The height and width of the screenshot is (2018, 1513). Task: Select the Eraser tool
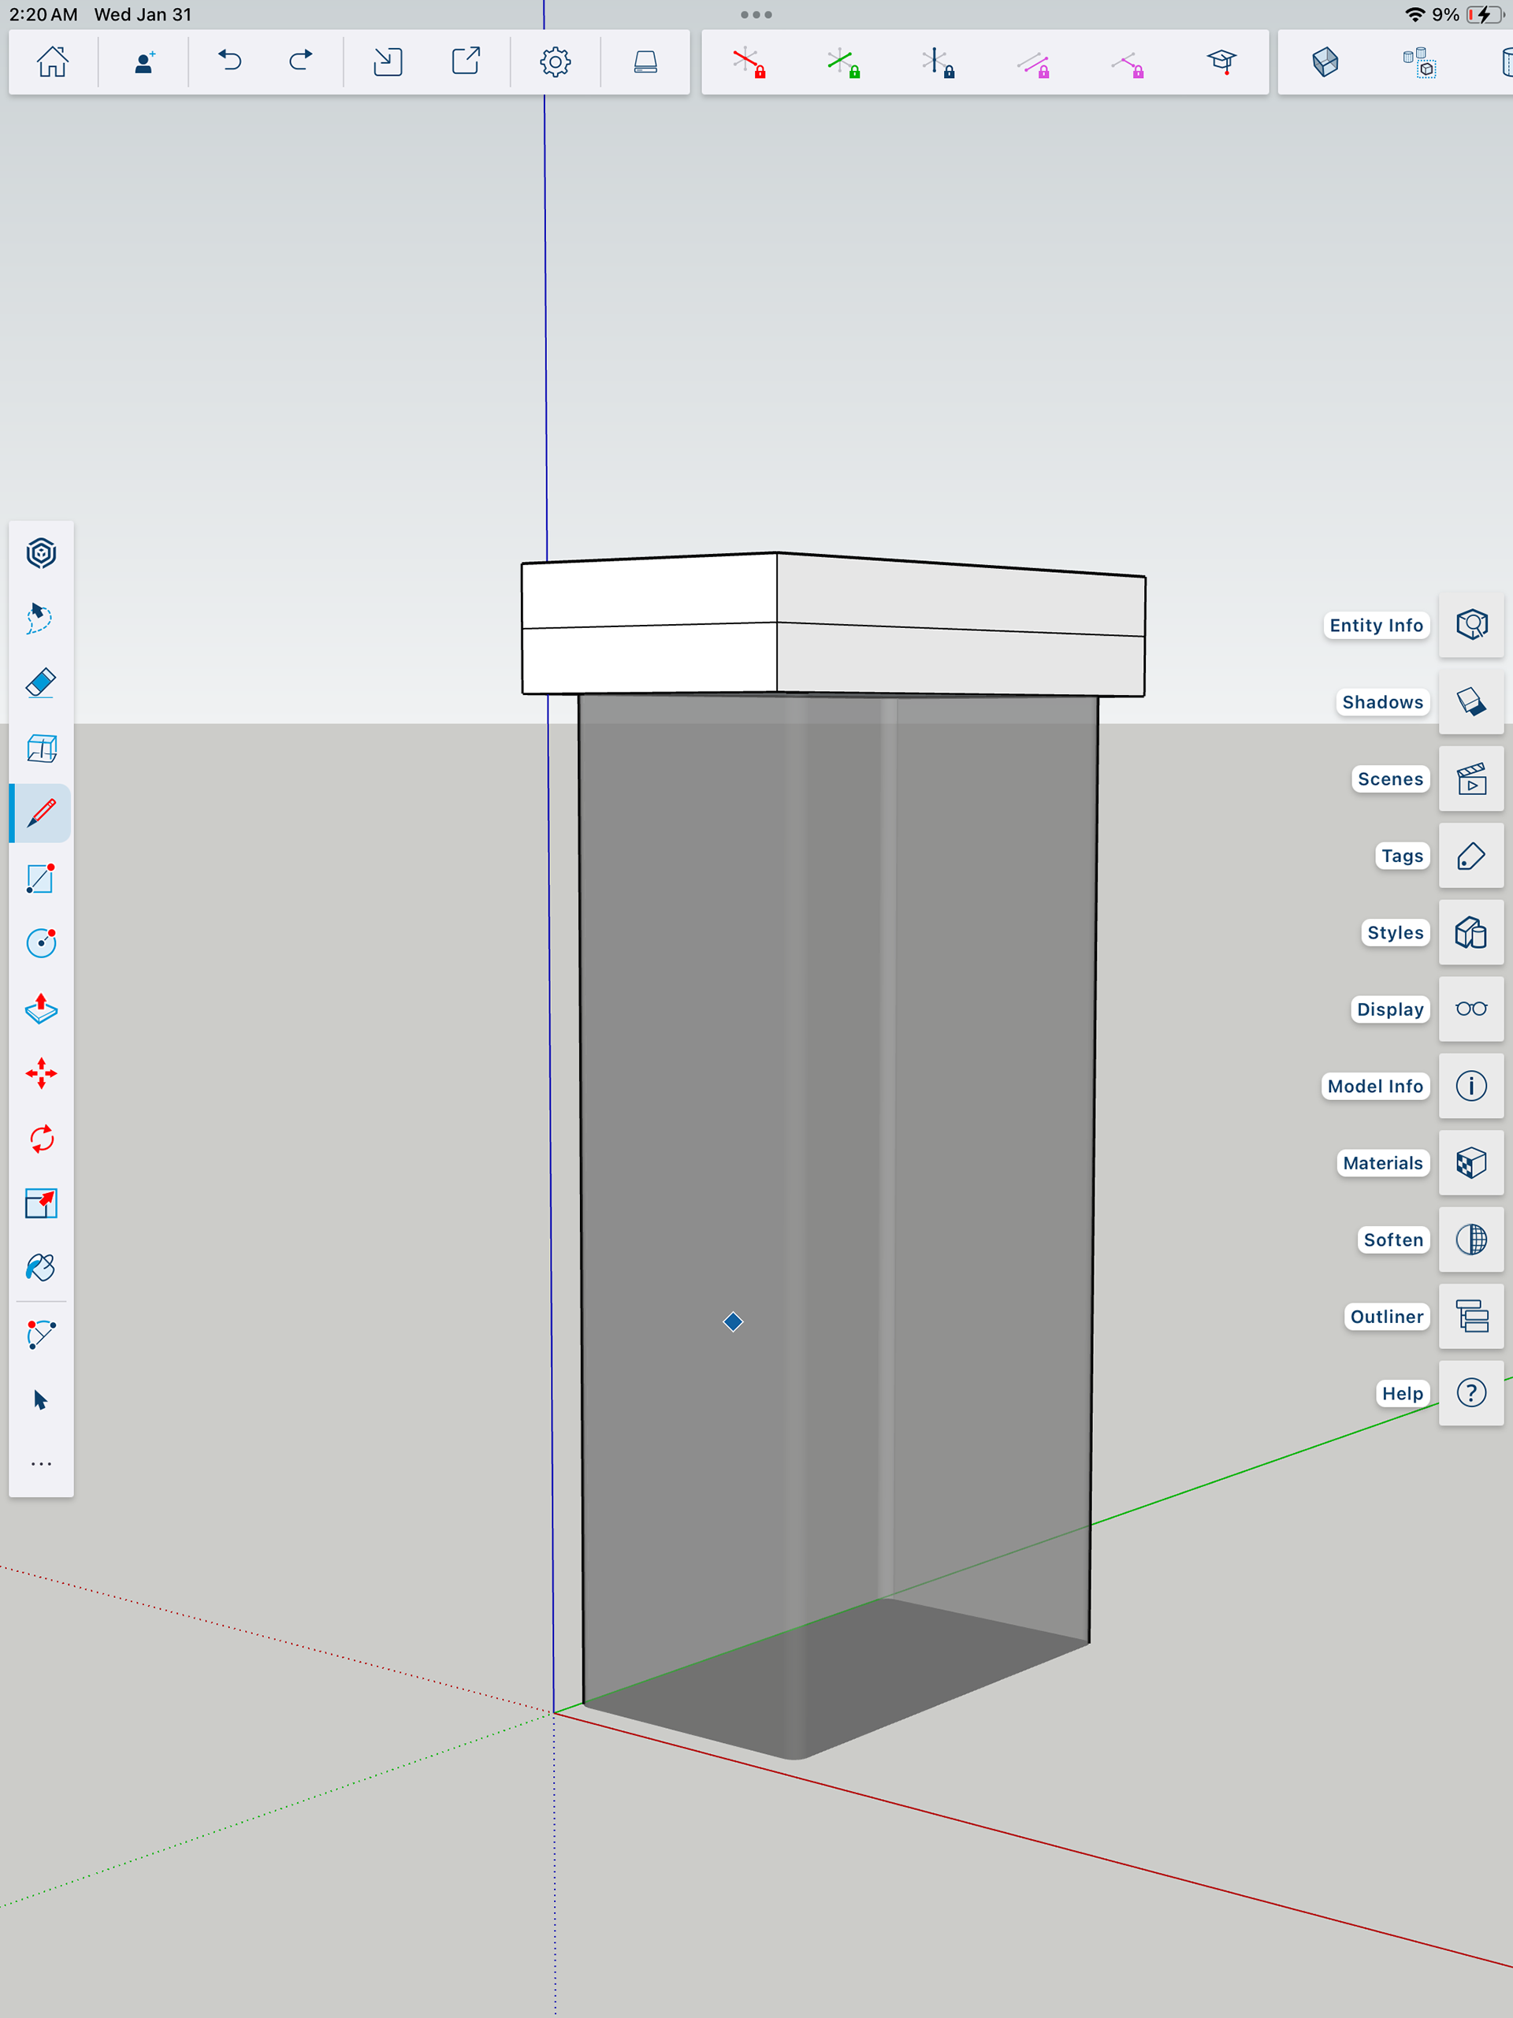pos(41,683)
